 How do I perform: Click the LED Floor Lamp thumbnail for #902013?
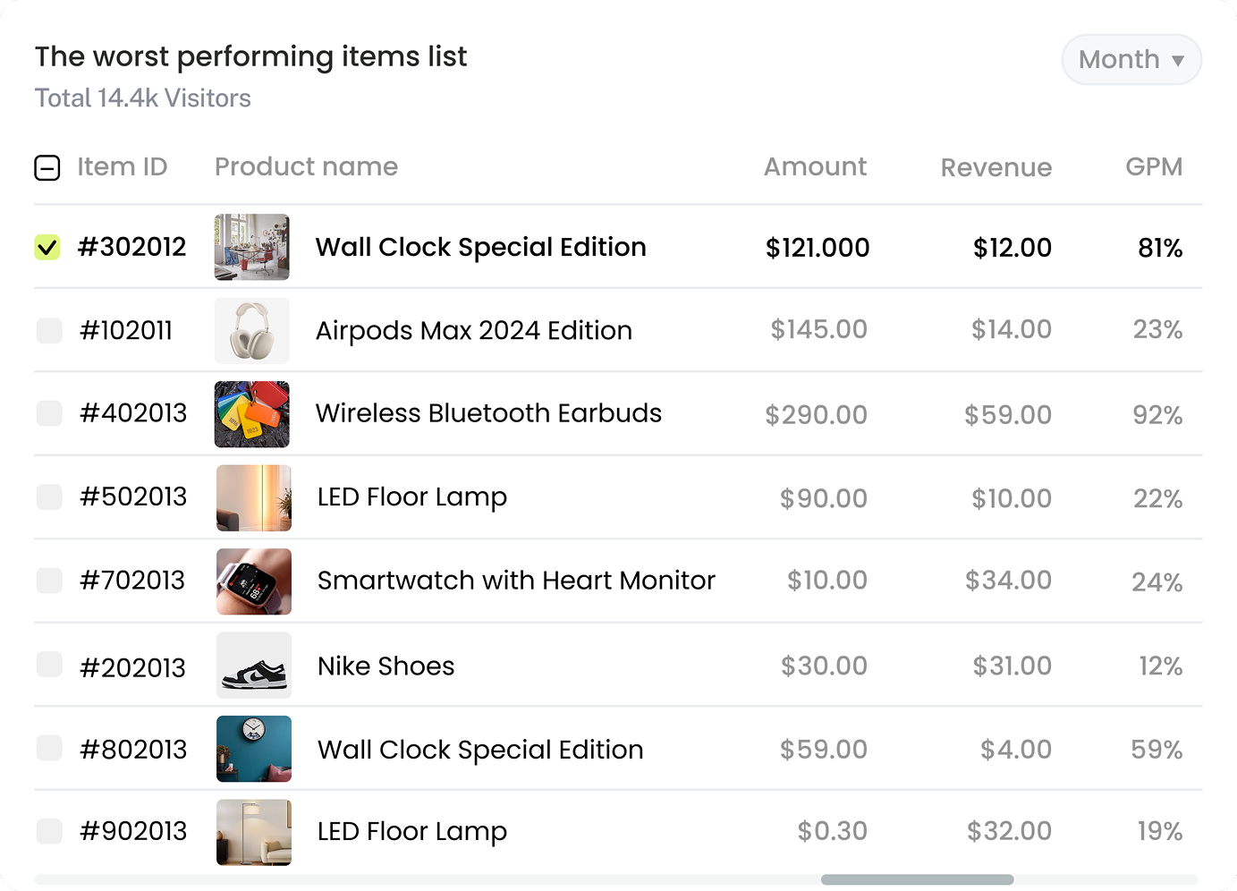(254, 832)
